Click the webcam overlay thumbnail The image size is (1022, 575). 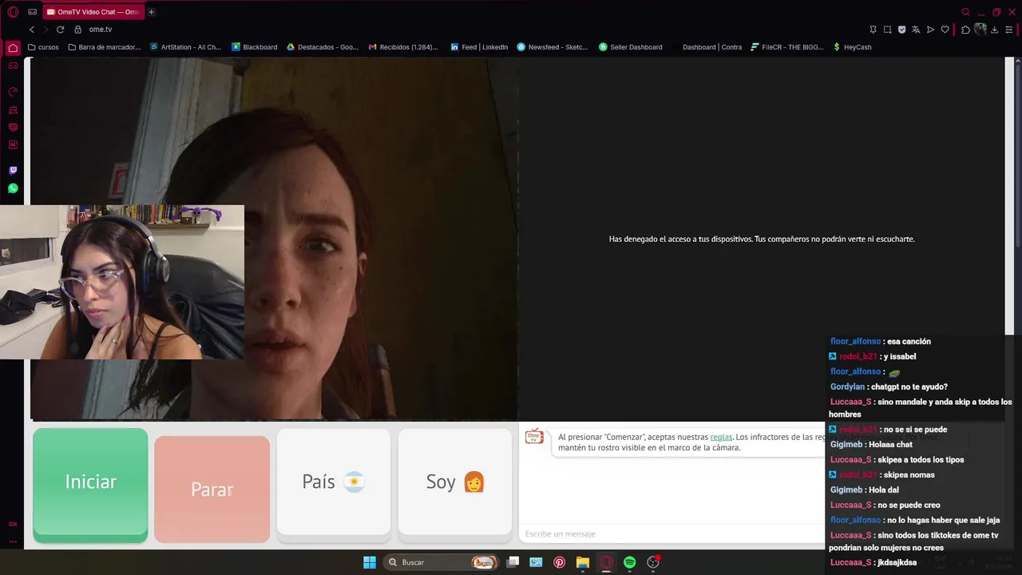[122, 282]
